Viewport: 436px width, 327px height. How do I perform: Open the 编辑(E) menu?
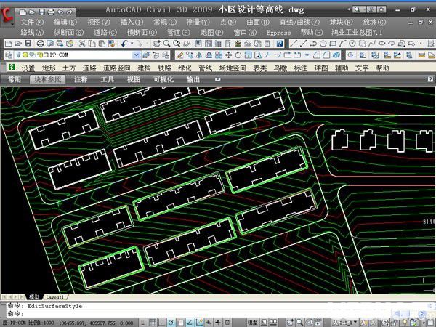tap(65, 23)
